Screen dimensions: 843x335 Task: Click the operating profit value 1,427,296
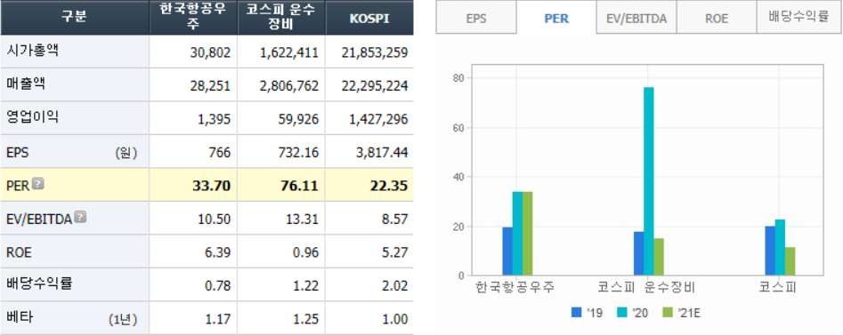(378, 119)
